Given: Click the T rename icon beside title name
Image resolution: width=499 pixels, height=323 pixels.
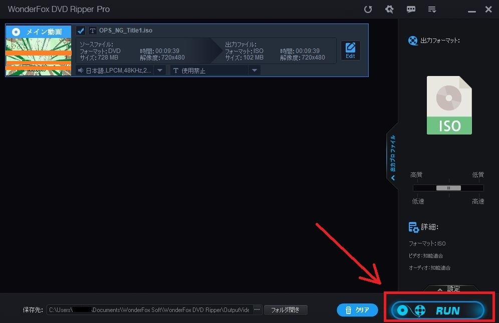Looking at the screenshot, I should pyautogui.click(x=92, y=30).
